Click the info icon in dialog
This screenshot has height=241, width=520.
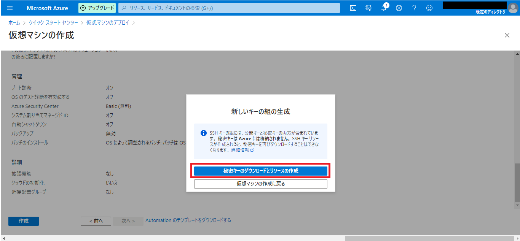204,133
